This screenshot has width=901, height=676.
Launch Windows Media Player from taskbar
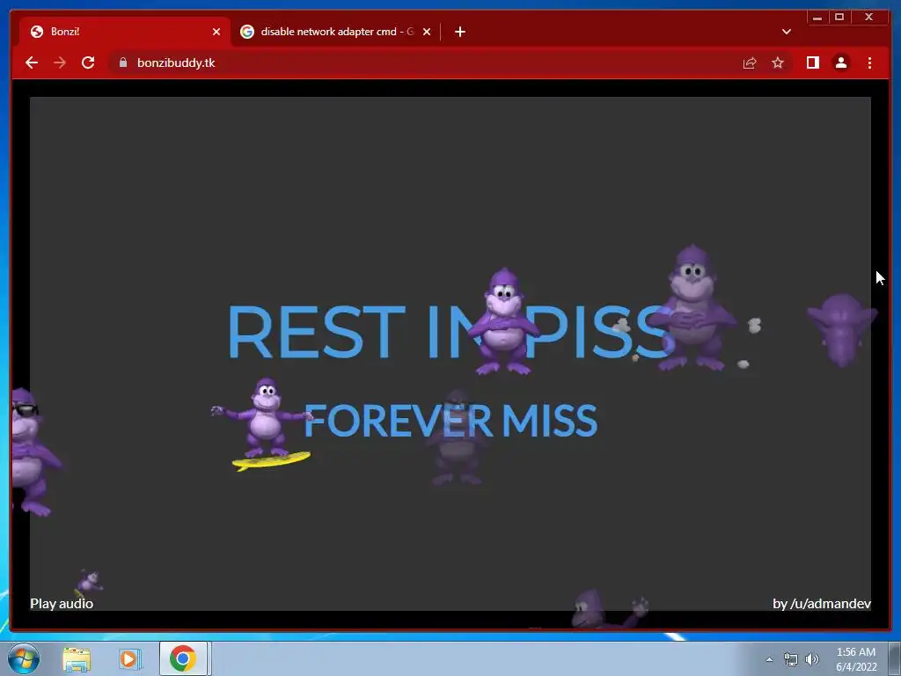click(130, 658)
